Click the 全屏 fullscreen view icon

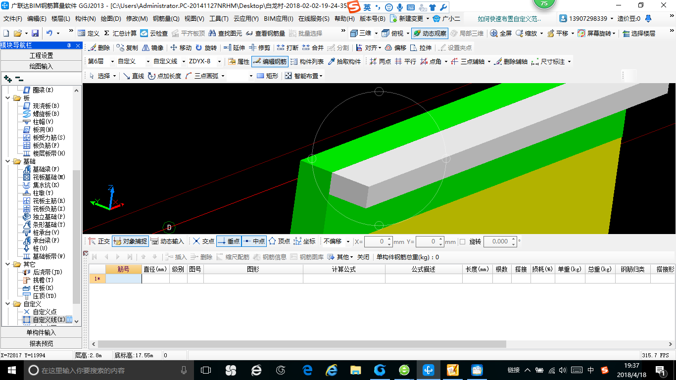pos(501,33)
